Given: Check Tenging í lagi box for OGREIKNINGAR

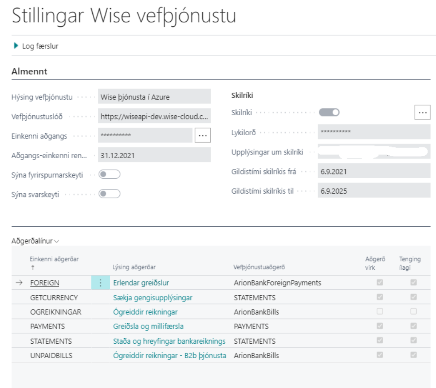Looking at the screenshot, I should (x=413, y=312).
